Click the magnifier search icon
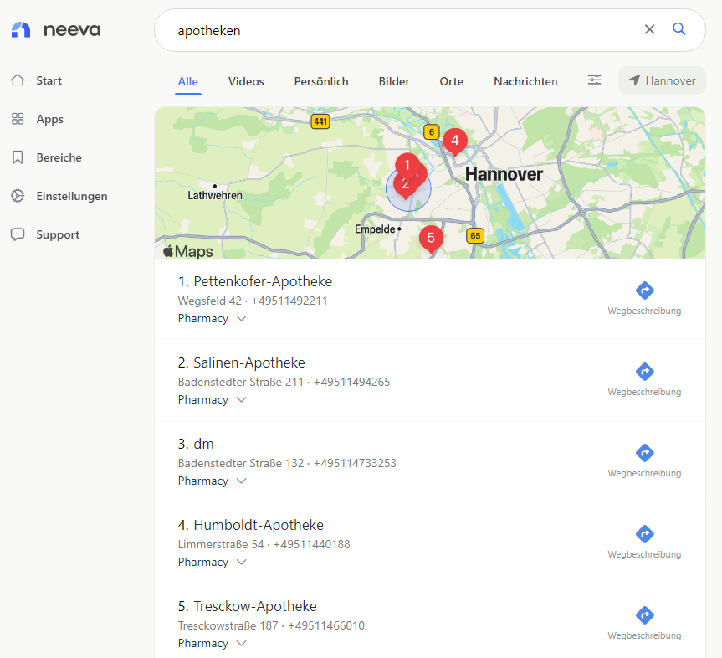Screen dimensions: 722x658 click(678, 29)
